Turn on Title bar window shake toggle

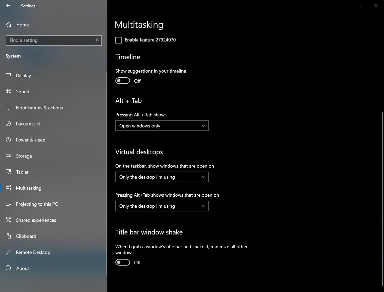pos(123,263)
